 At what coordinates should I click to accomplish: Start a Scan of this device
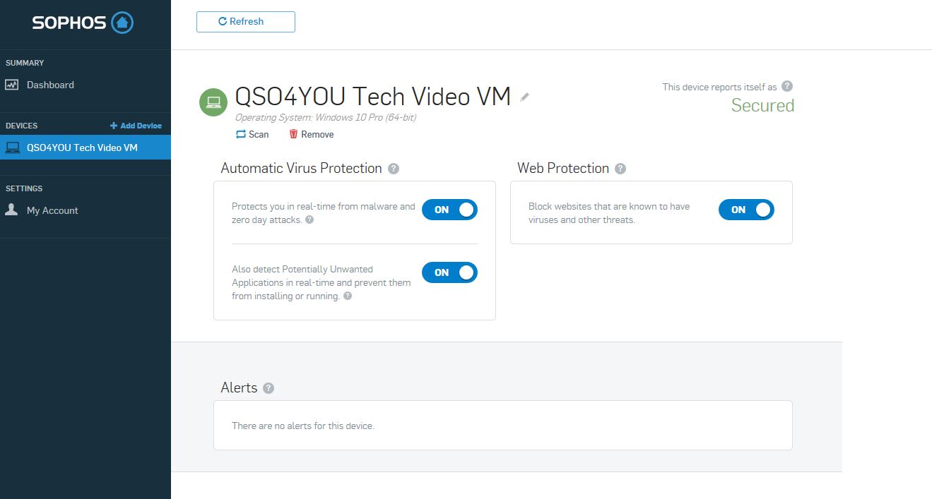click(x=252, y=134)
